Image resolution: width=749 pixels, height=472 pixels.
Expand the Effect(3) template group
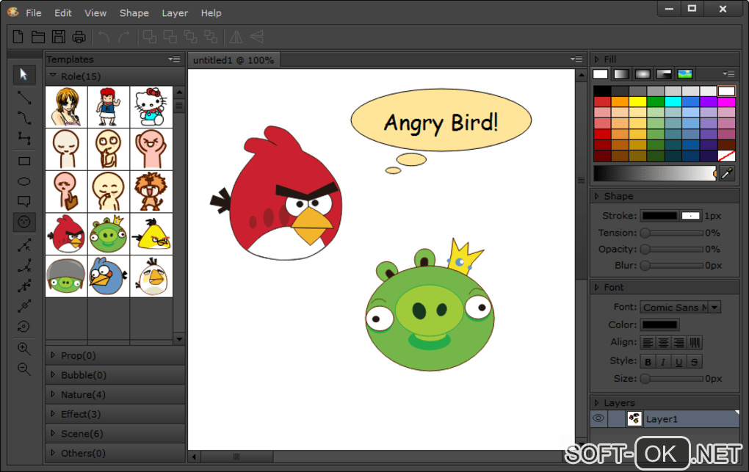coord(115,414)
